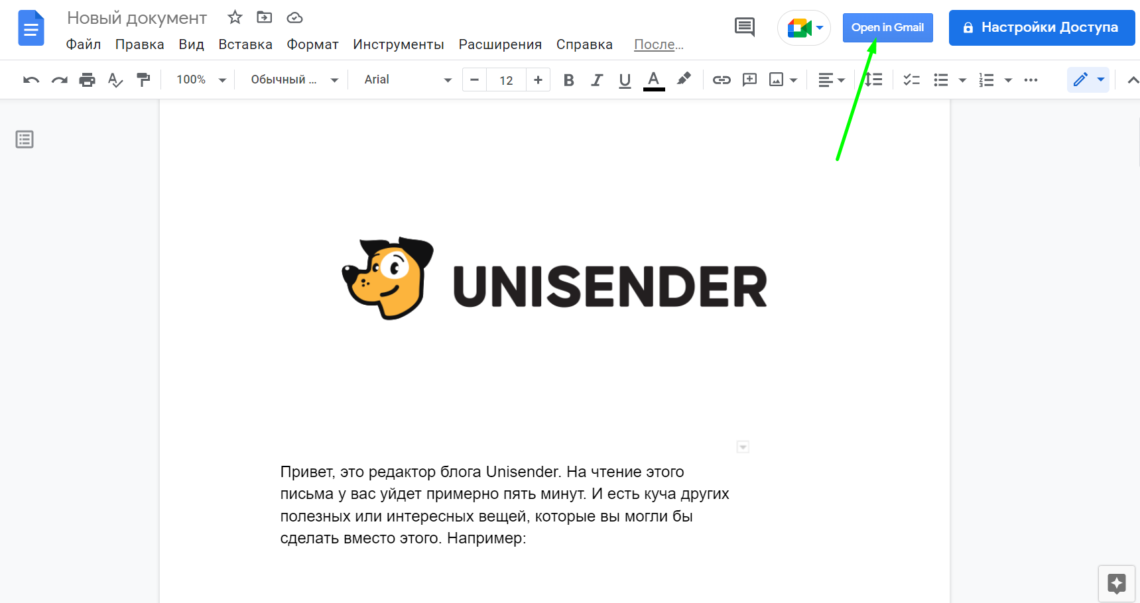Image resolution: width=1140 pixels, height=603 pixels.
Task: Hide the menus with the up chevron
Action: [x=1133, y=80]
